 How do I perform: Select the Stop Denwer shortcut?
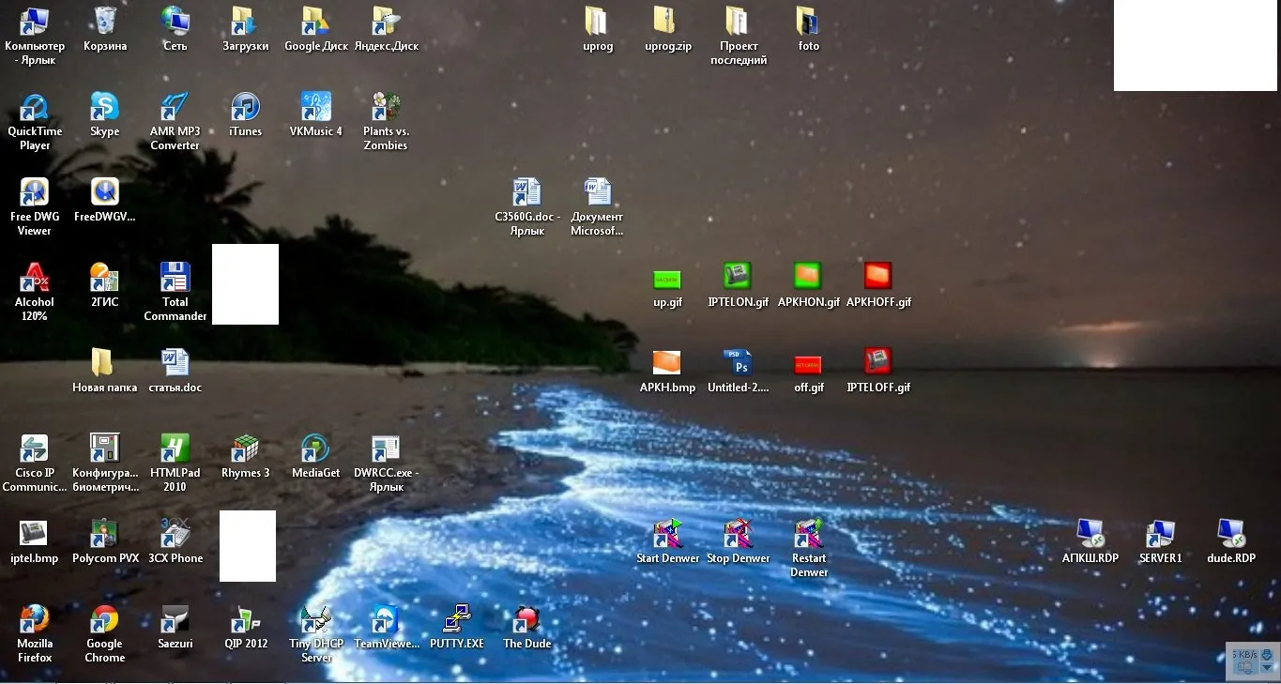tap(739, 541)
